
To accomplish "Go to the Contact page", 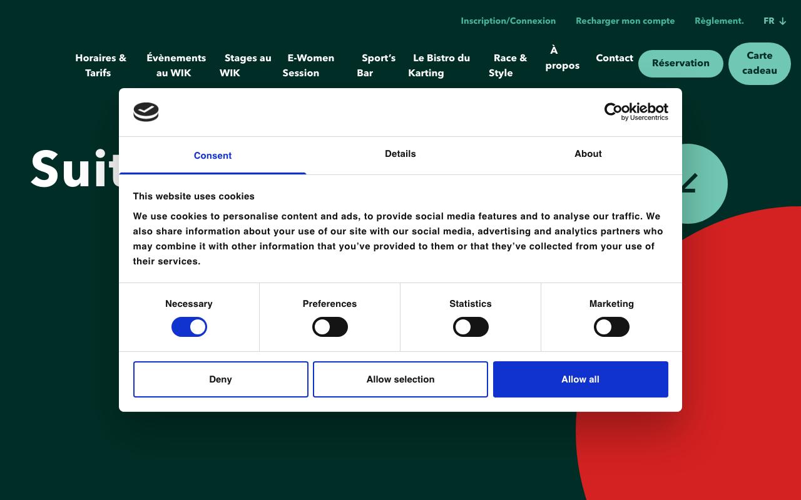I will tap(615, 57).
